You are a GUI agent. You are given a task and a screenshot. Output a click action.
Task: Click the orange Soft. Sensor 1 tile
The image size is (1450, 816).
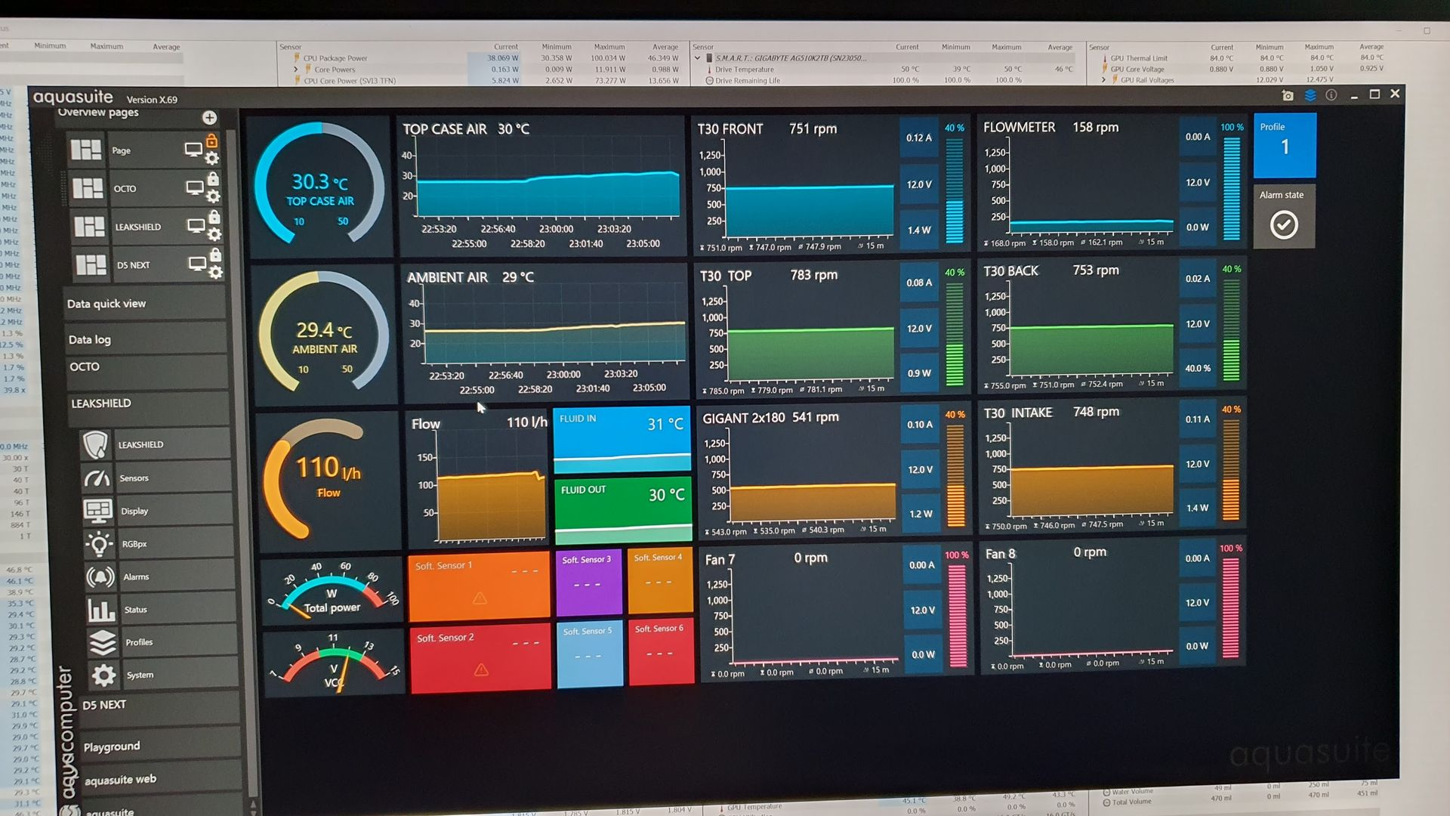pyautogui.click(x=479, y=586)
